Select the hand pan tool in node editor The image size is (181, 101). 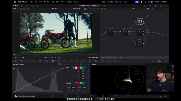tap(105, 9)
